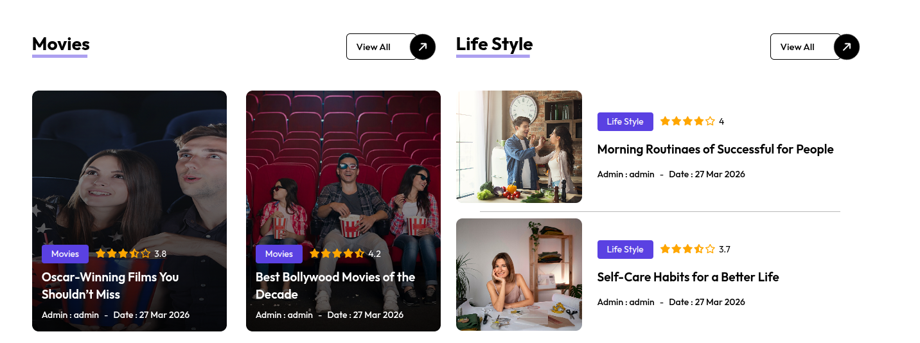The image size is (920, 343).
Task: Click the Life Style section heading
Action: coord(494,44)
